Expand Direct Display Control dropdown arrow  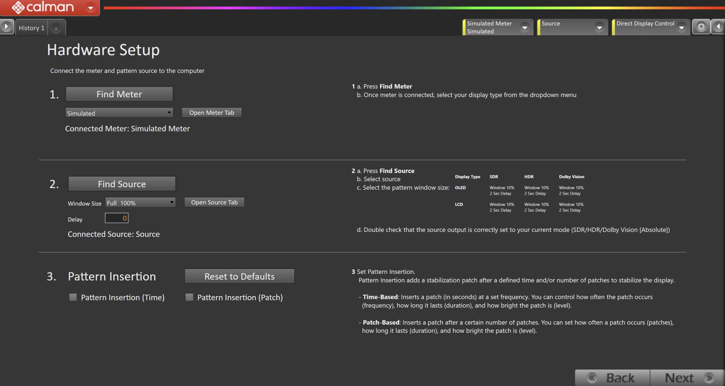coord(682,27)
